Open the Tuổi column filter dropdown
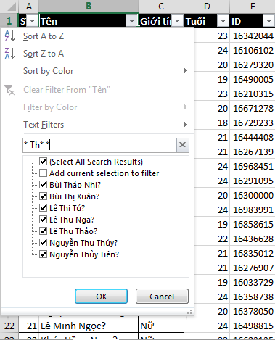 [x=223, y=21]
